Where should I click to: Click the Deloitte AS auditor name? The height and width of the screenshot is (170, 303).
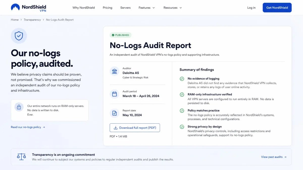[131, 73]
